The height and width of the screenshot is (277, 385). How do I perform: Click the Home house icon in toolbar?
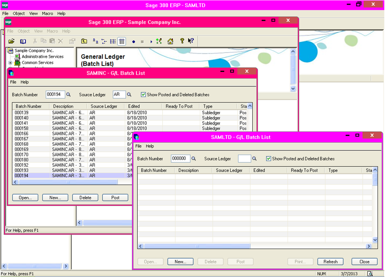[x=170, y=41]
